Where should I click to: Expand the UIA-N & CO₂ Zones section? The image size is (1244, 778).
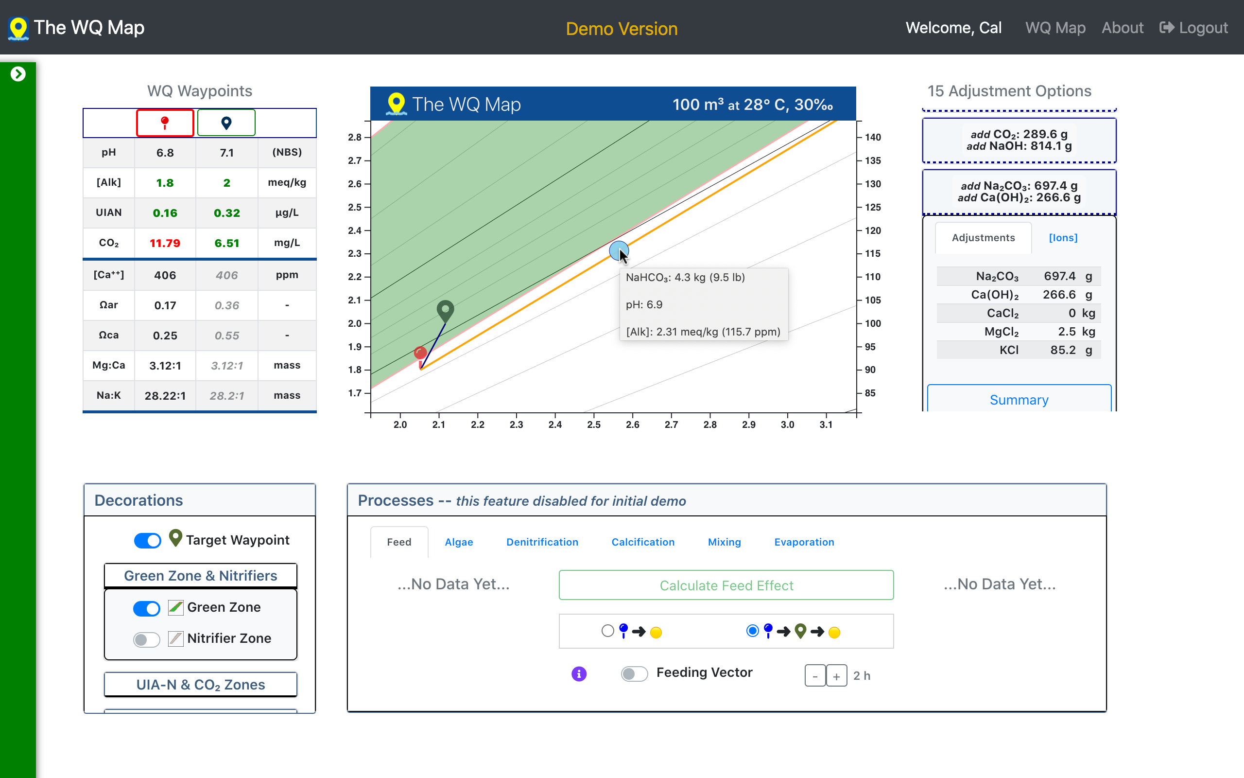201,684
